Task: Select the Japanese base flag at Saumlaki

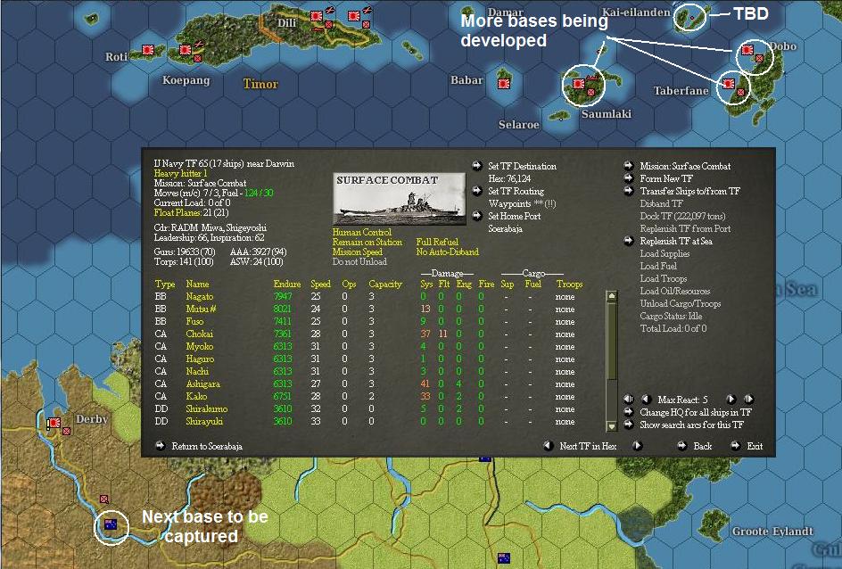Action: click(578, 84)
